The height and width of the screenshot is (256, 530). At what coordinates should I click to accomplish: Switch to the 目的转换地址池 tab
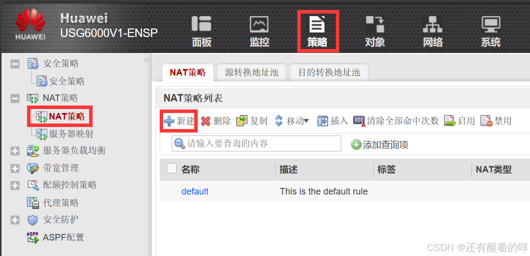[x=329, y=72]
